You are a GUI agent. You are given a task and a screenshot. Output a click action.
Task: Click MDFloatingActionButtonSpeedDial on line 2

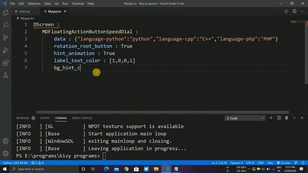tap(87, 32)
